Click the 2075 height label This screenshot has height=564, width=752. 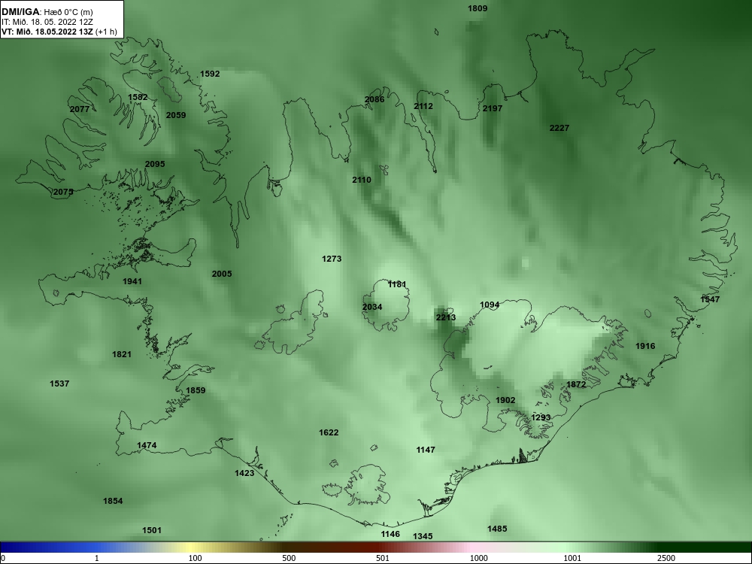tap(63, 192)
